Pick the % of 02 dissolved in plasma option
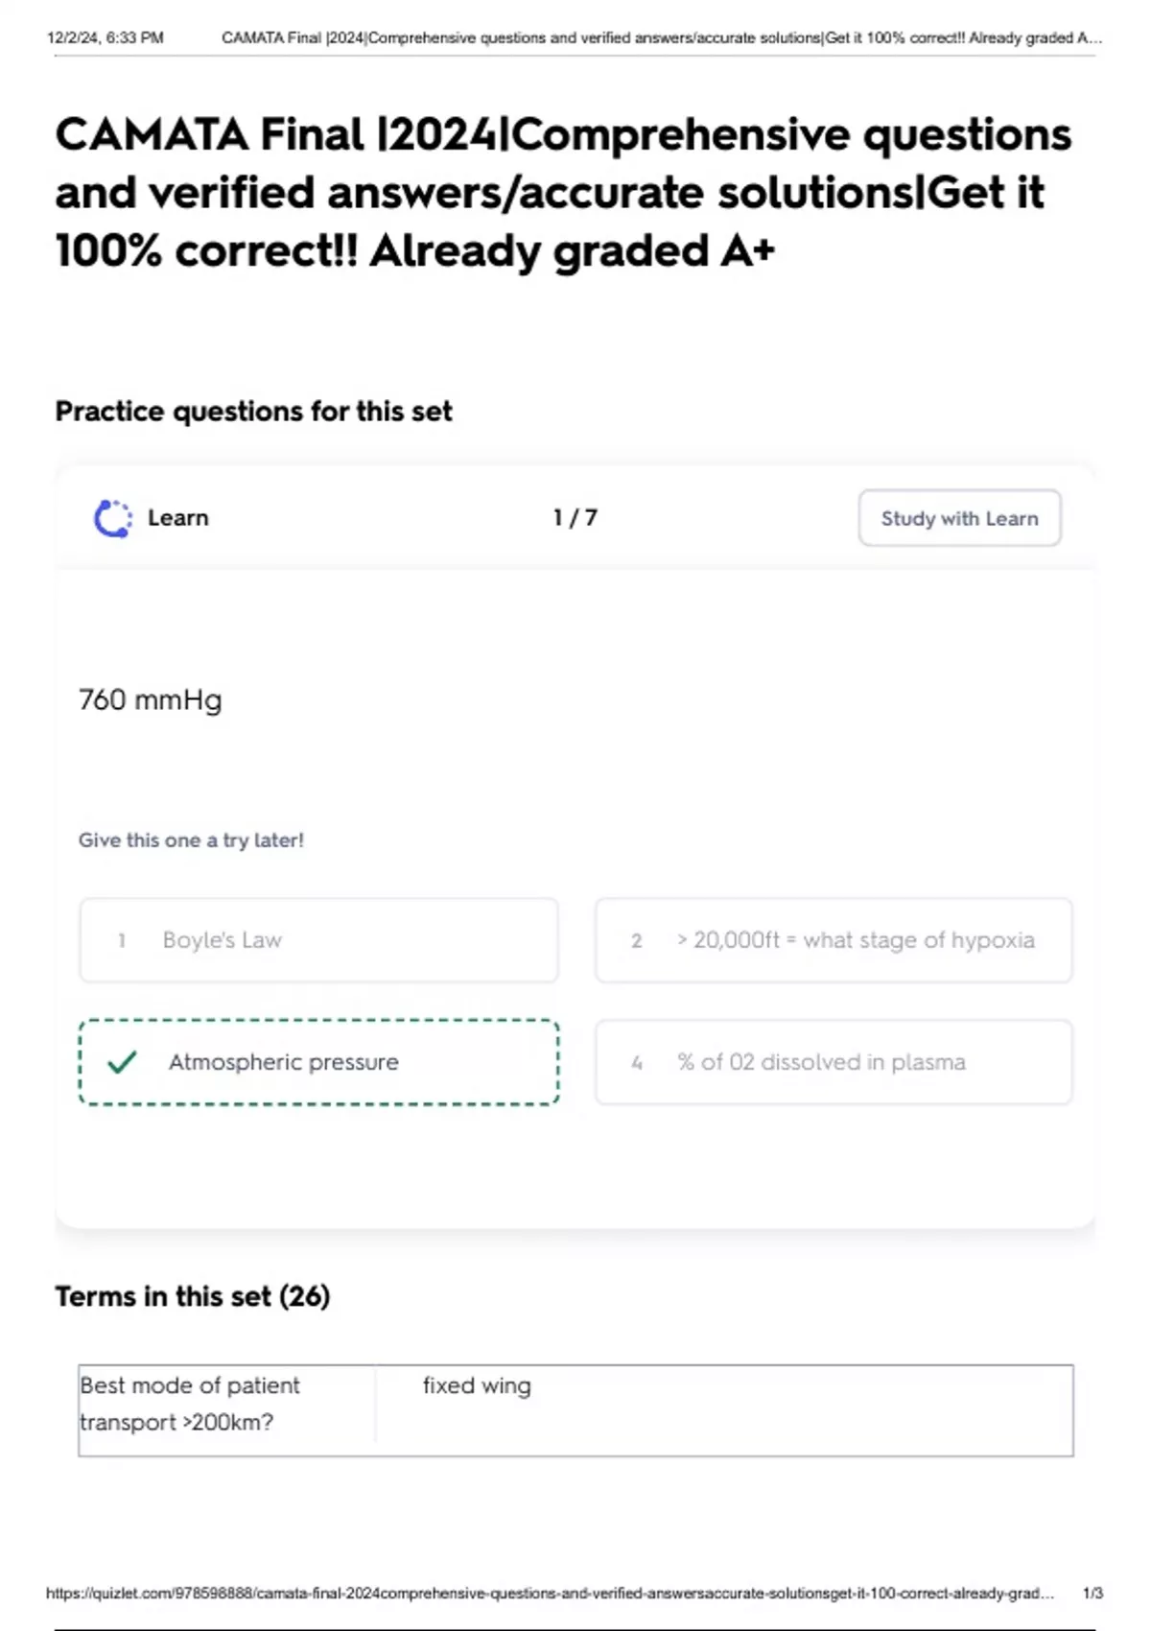Viewport: 1151px width, 1631px height. coord(833,1062)
